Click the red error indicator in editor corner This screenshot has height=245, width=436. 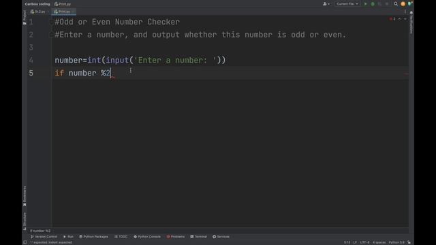pos(392,19)
